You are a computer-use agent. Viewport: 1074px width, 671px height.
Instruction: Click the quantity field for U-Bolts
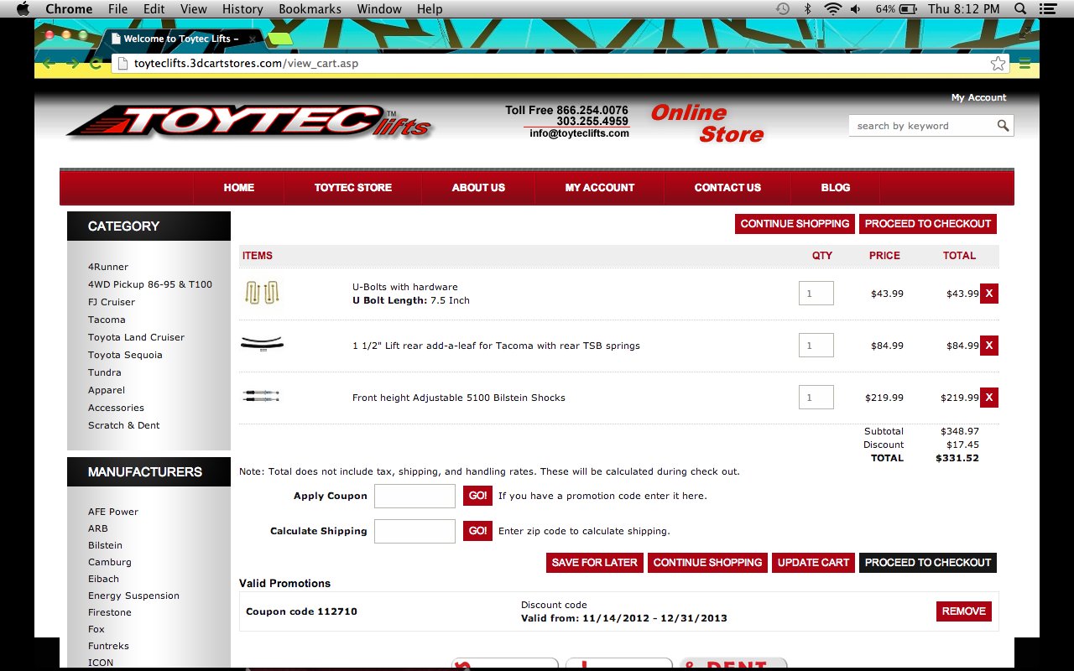click(x=816, y=294)
